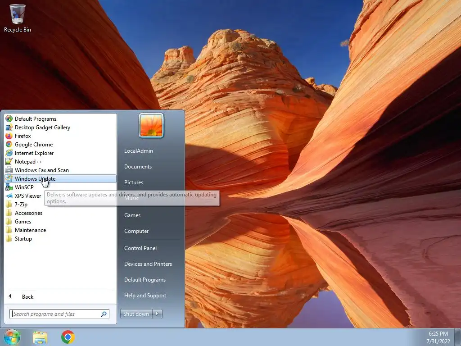
Task: Click the Games folder icon in programs list
Action: coord(9,222)
